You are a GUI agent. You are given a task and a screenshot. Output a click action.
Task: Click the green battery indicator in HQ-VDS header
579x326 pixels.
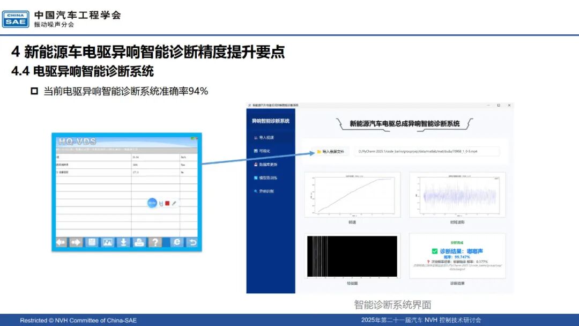tap(193, 138)
